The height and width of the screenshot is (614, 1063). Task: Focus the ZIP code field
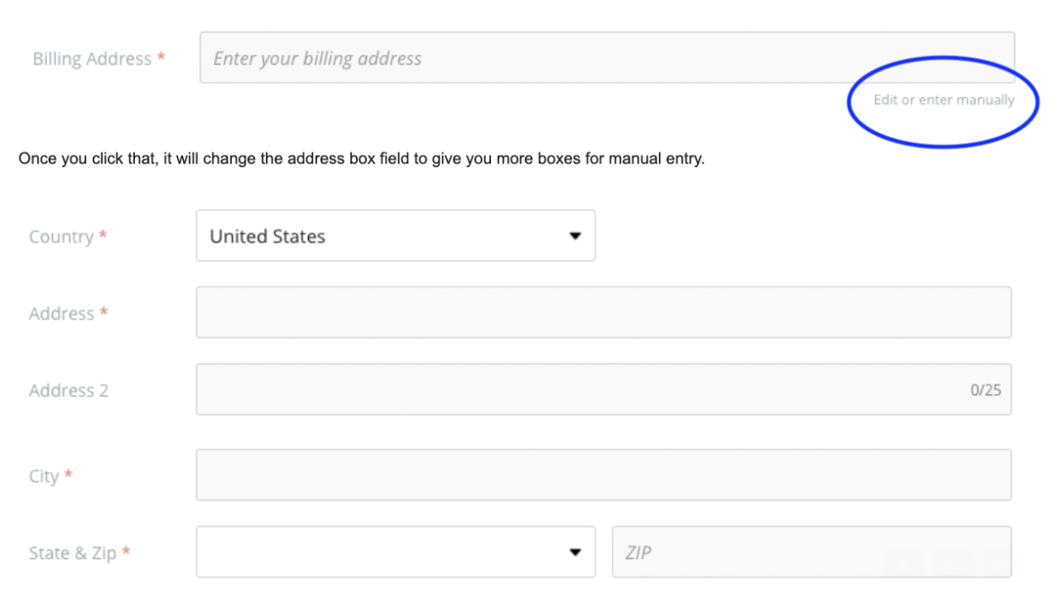tap(812, 552)
